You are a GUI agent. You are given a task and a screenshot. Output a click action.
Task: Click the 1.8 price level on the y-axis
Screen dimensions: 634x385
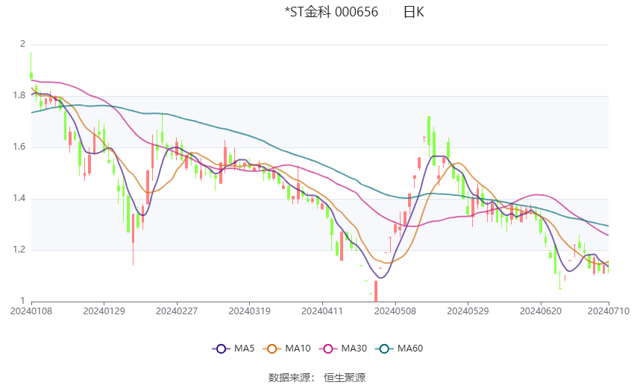click(x=22, y=95)
